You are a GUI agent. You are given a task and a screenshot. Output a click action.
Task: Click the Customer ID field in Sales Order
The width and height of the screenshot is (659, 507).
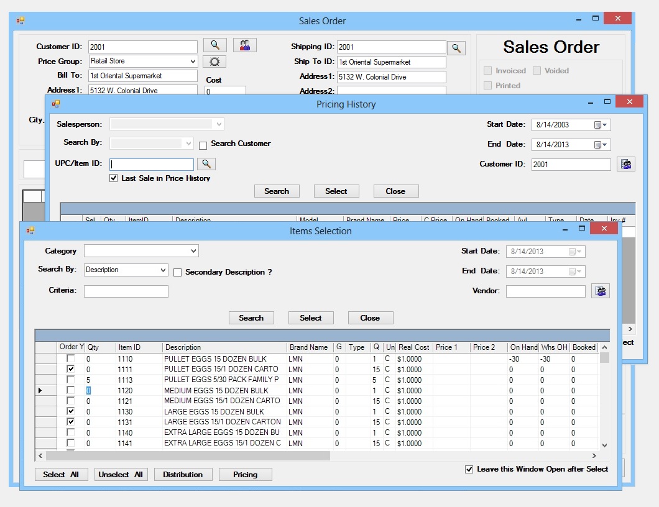tap(143, 47)
